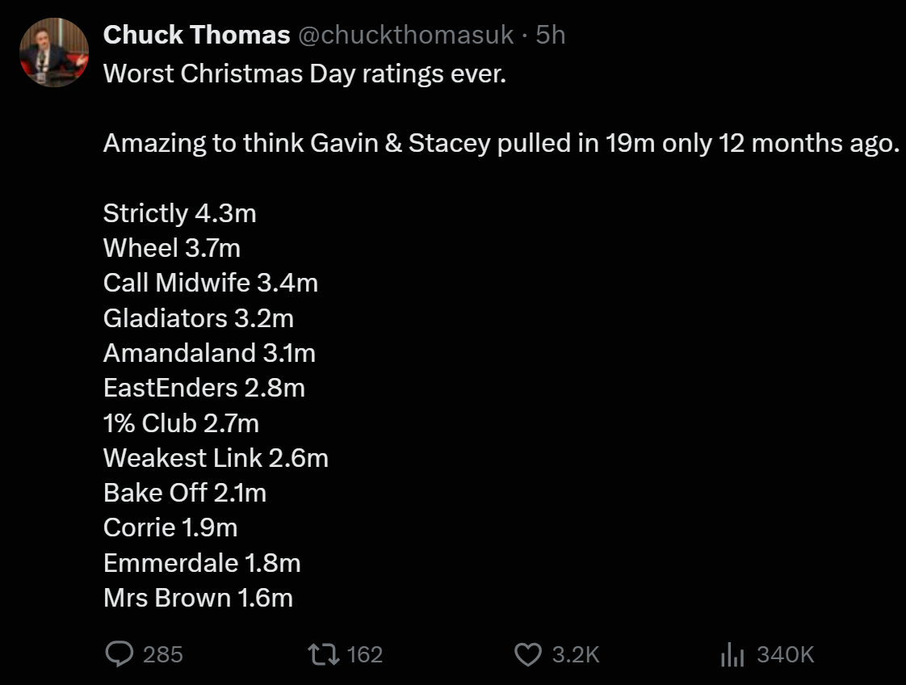Click the Chuck Thomas display name
The width and height of the screenshot is (906, 685).
(x=196, y=35)
